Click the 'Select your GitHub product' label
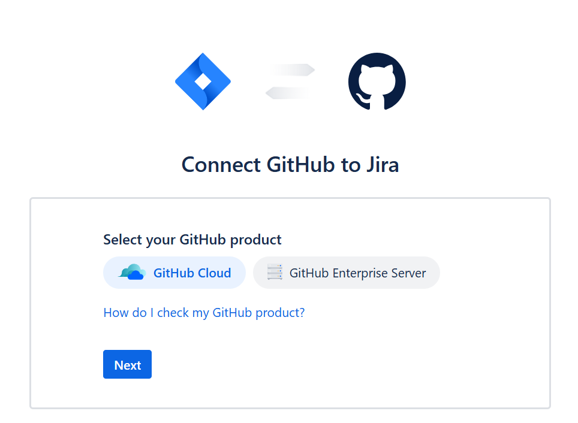This screenshot has height=423, width=578. [192, 240]
